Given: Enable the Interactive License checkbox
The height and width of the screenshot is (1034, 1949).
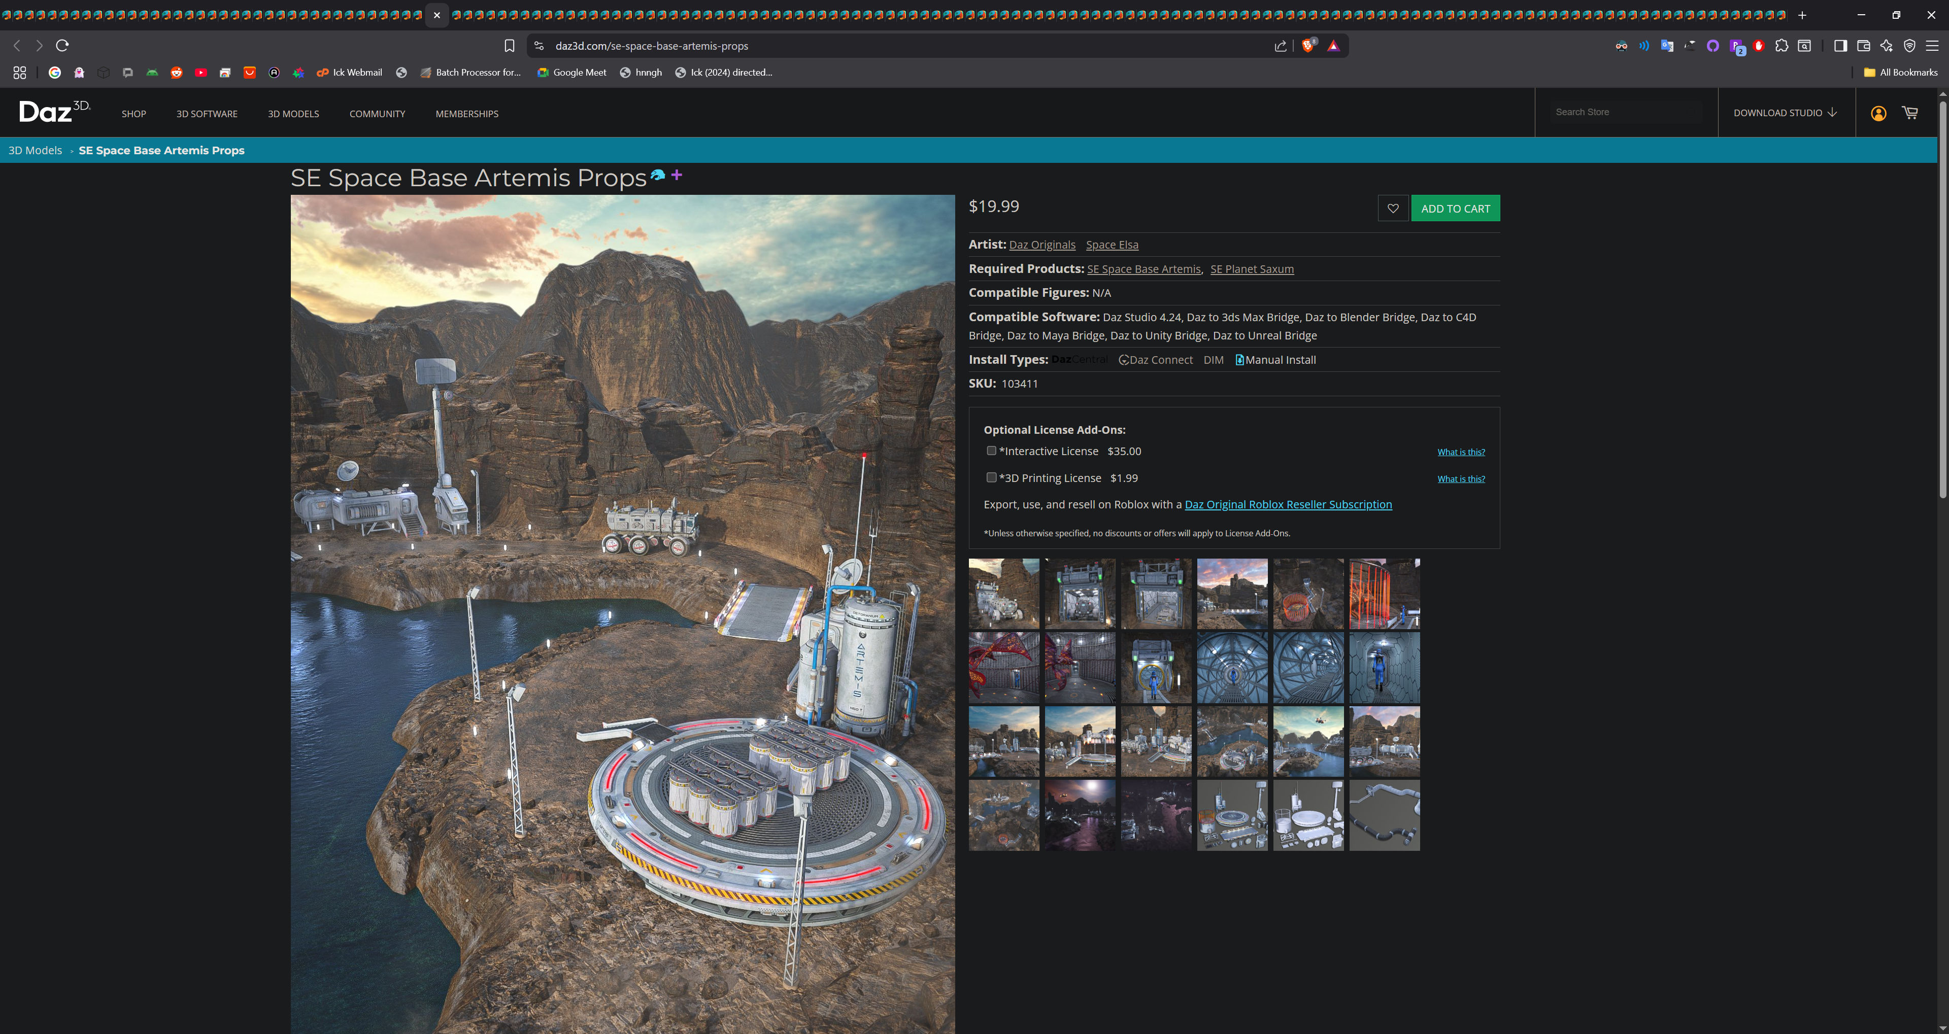Looking at the screenshot, I should [x=991, y=450].
